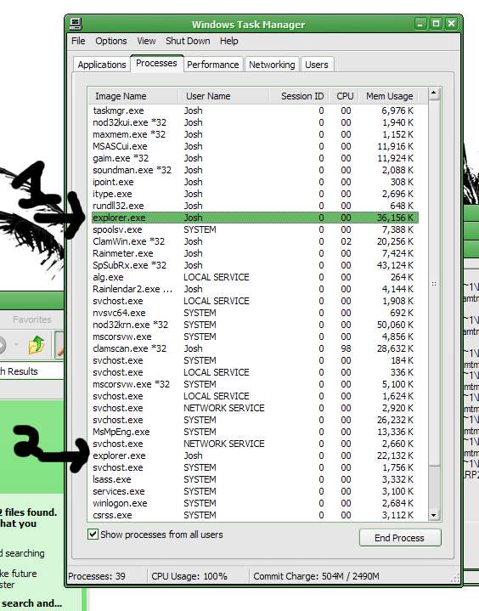Select the alg.exe process
The width and height of the screenshot is (479, 611).
(x=255, y=277)
